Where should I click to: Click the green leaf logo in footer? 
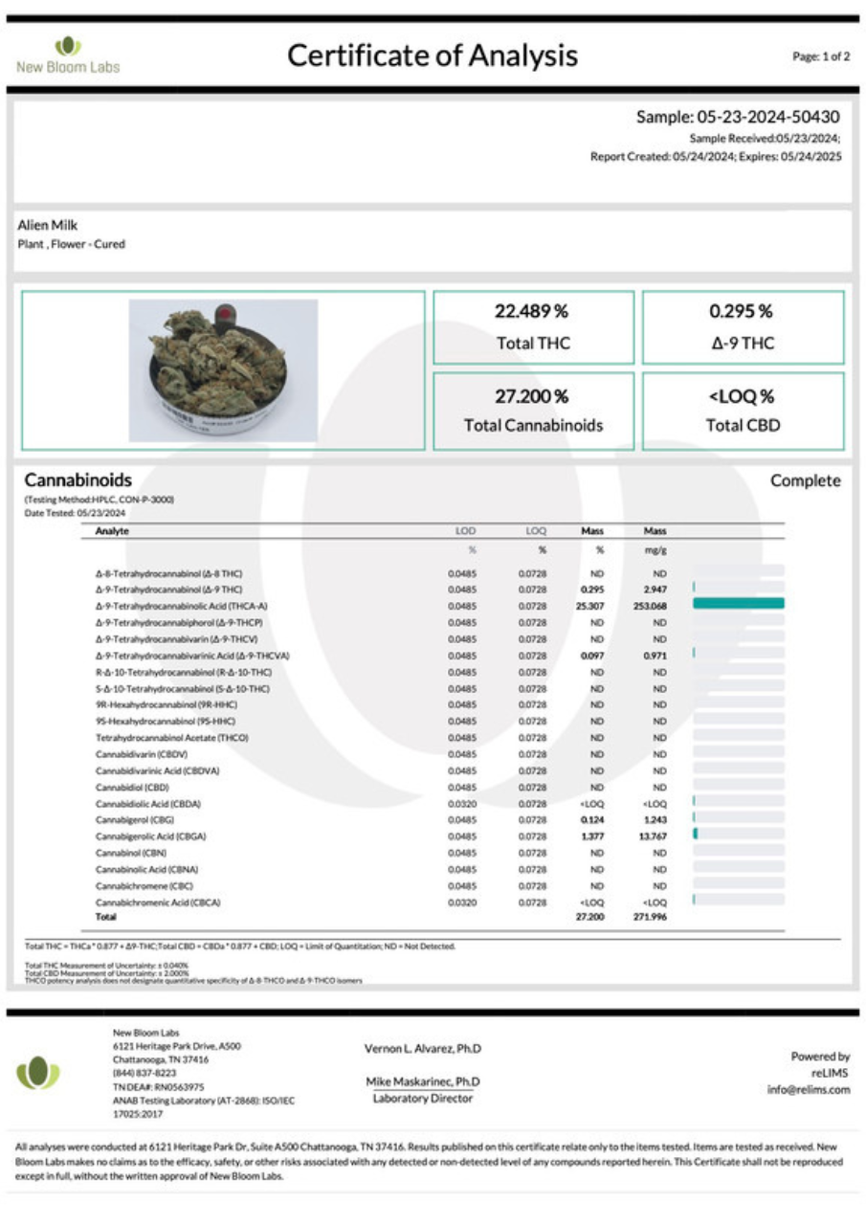pos(38,1073)
